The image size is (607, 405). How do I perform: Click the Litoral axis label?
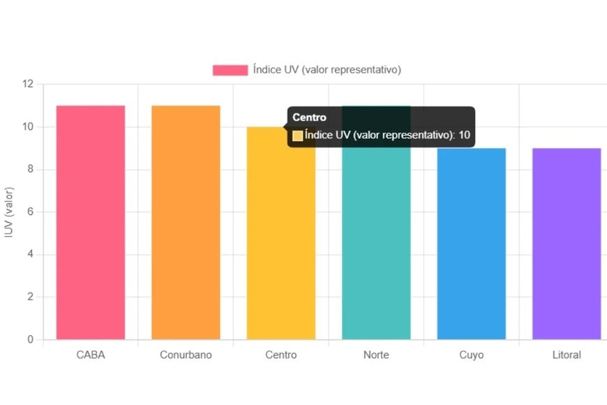click(567, 355)
